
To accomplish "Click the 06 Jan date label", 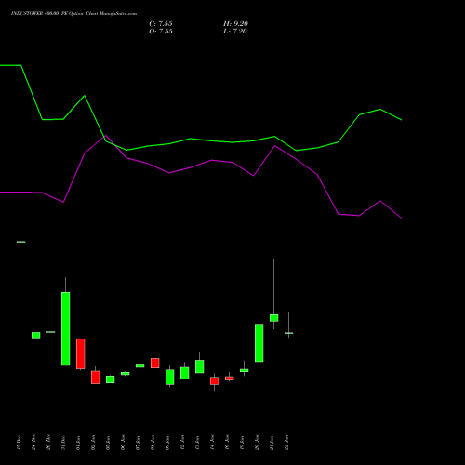I will coord(123,443).
